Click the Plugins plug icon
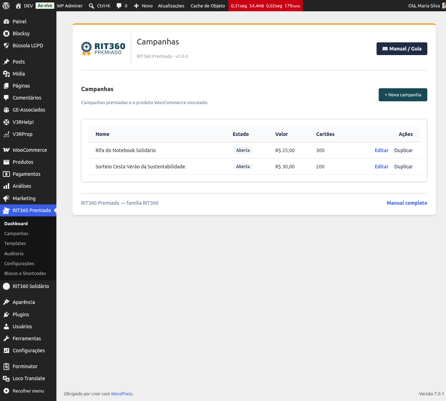The height and width of the screenshot is (401, 446). click(6, 315)
